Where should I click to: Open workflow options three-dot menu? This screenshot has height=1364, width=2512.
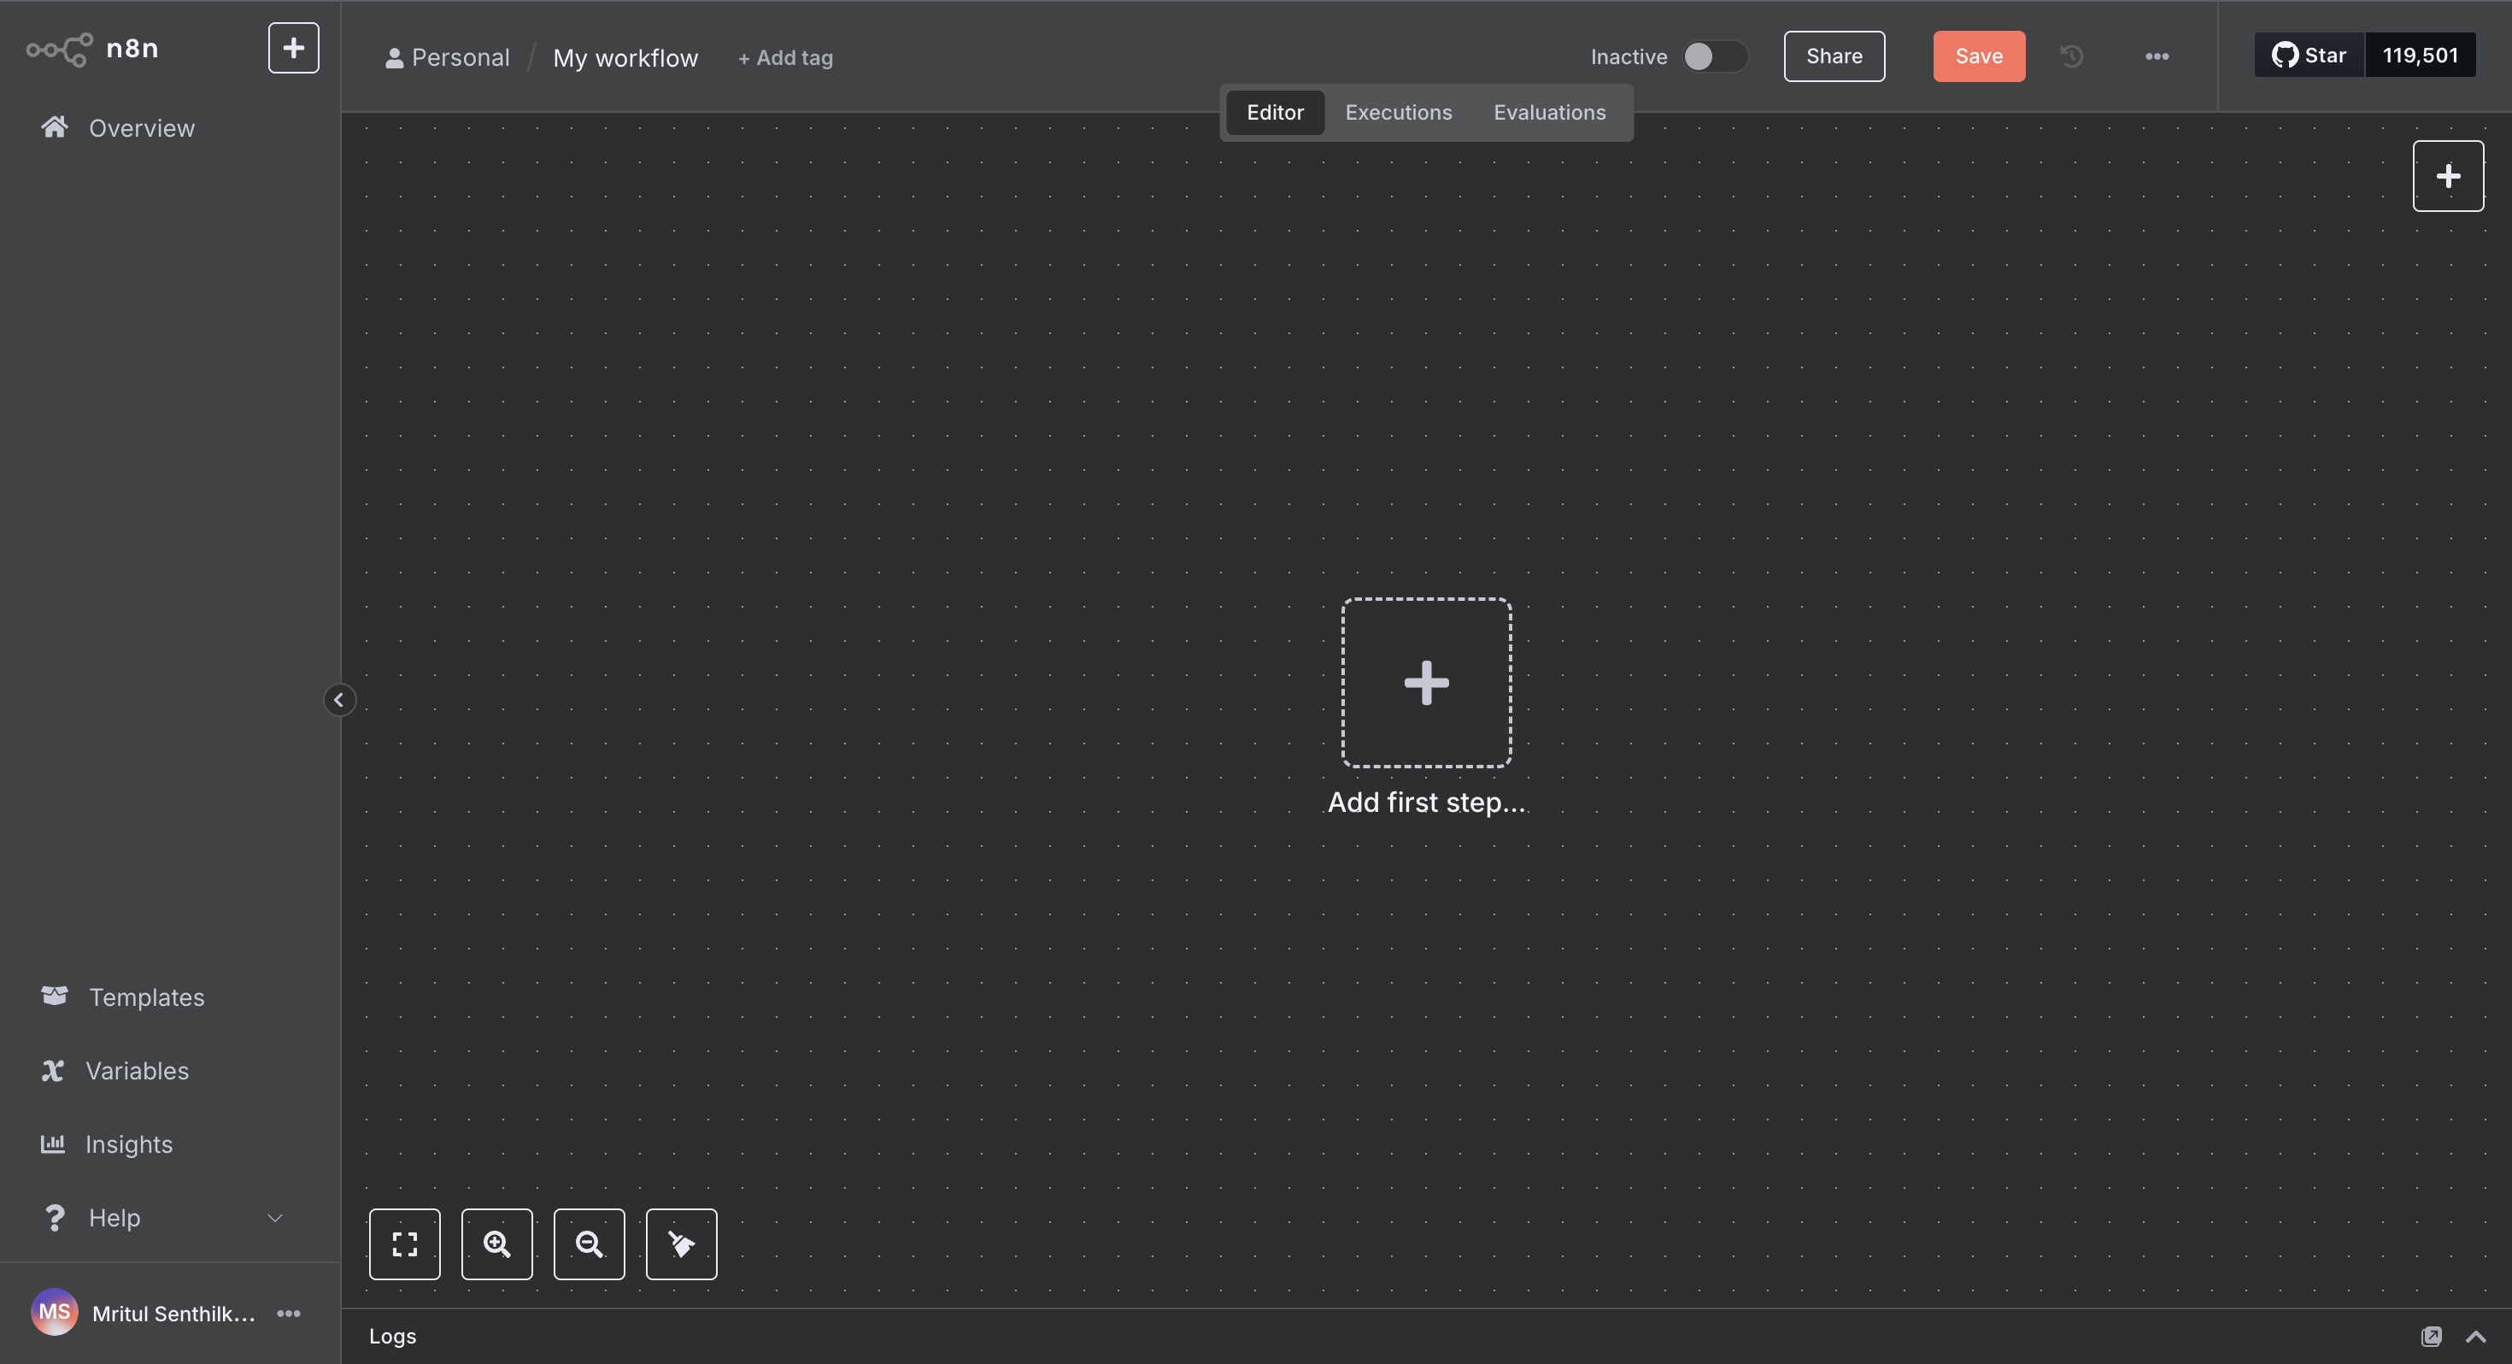2156,56
